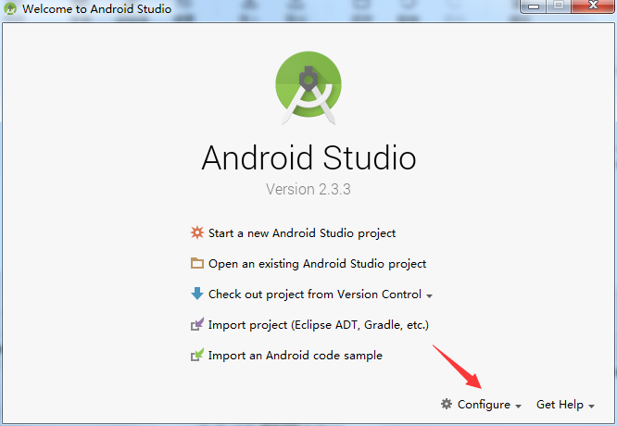
Task: Click the orange starburst new project icon
Action: tap(197, 232)
